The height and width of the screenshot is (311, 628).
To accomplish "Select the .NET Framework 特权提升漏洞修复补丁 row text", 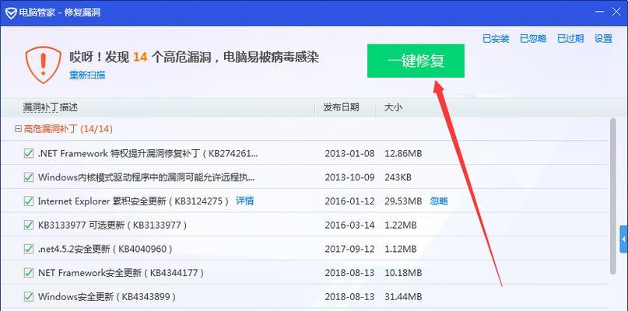I will [148, 153].
